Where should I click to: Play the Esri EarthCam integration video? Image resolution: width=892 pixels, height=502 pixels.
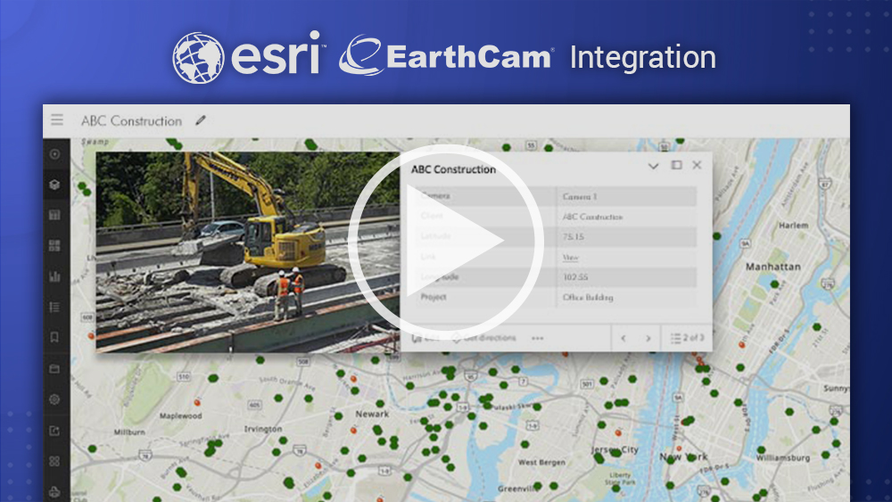click(446, 242)
